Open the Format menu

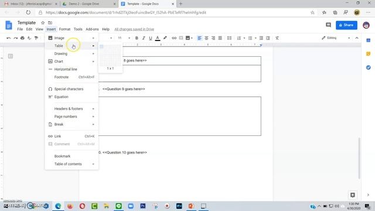click(x=64, y=29)
